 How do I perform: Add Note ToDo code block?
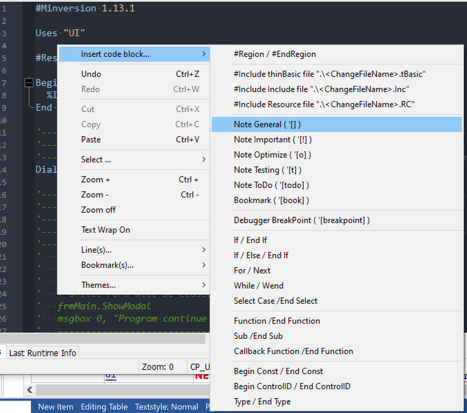(271, 185)
